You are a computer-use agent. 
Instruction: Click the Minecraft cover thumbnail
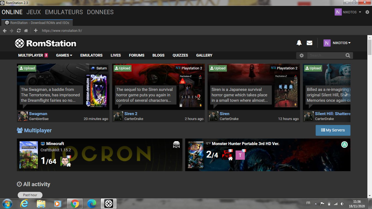coord(29,155)
